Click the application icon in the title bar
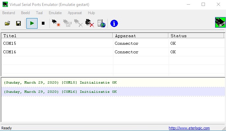The height and width of the screenshot is (131, 226). click(x=5, y=4)
